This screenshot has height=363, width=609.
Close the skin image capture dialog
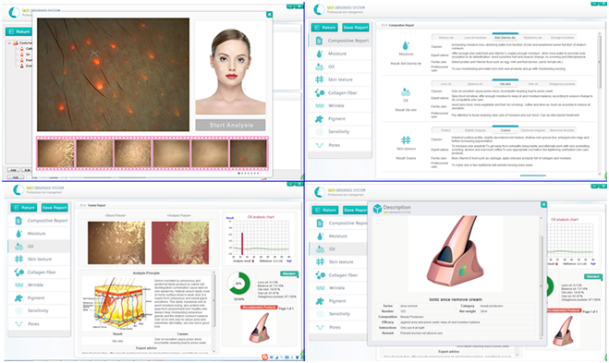(x=269, y=15)
